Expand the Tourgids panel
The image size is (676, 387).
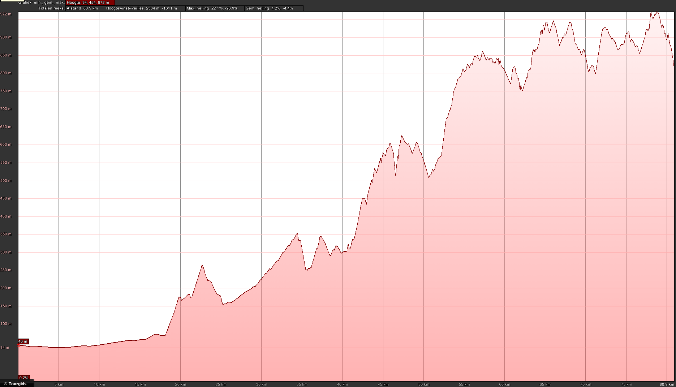[17, 384]
